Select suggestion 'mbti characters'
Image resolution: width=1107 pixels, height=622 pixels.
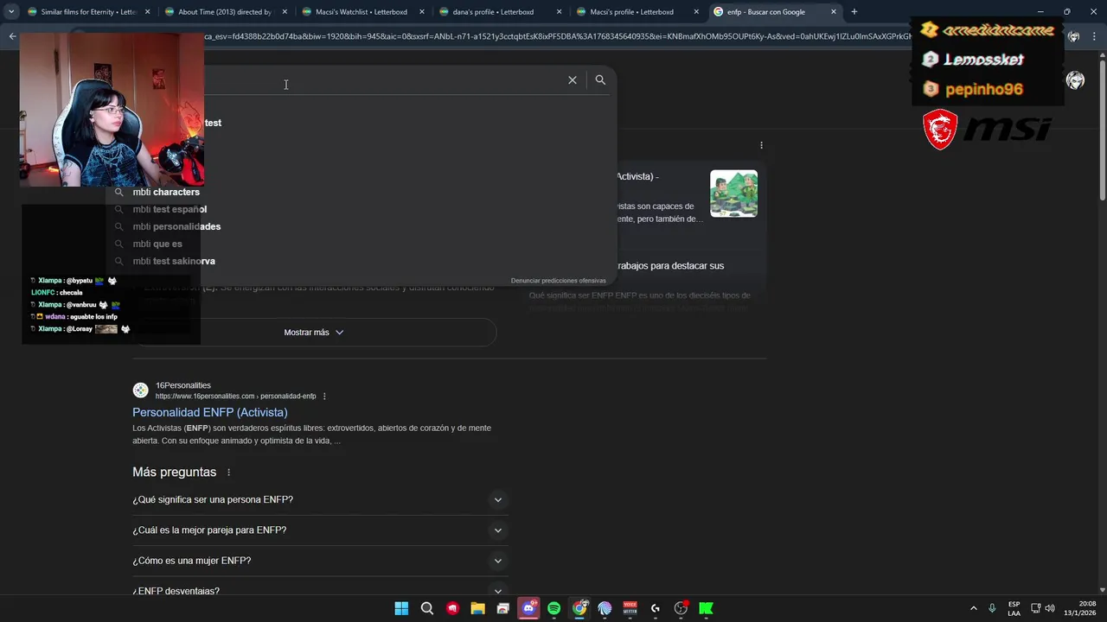(166, 192)
